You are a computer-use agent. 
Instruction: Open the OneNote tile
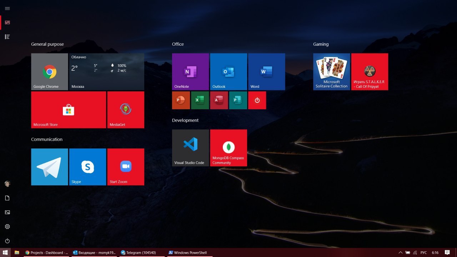pos(190,72)
